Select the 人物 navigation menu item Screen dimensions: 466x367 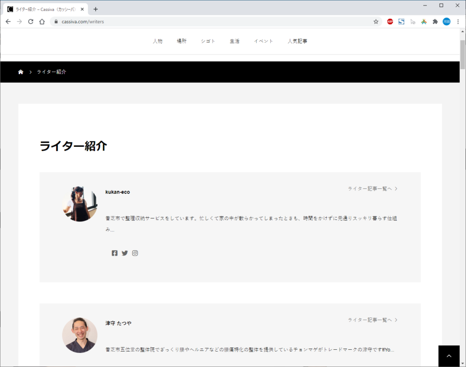[157, 41]
